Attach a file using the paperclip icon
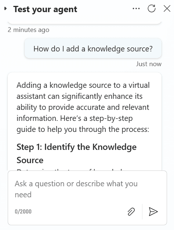This screenshot has width=174, height=230. click(131, 212)
